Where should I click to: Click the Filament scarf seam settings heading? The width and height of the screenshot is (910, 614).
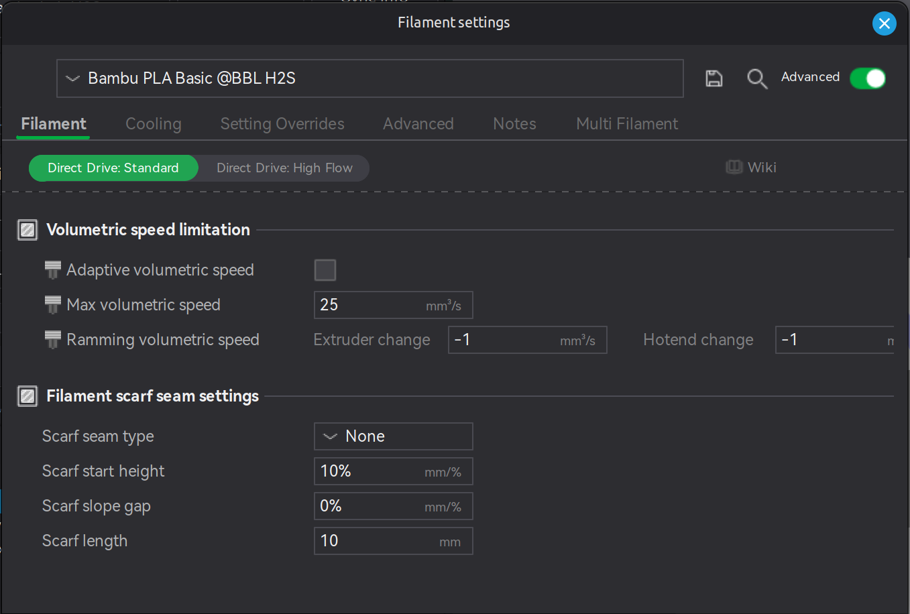click(152, 396)
